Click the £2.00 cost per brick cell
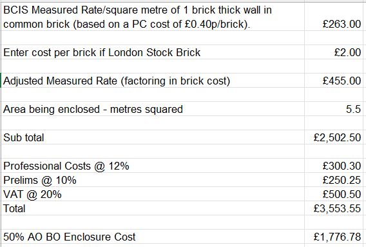 335,52
